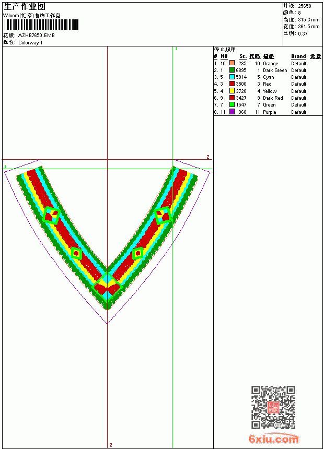The image size is (324, 449).
Task: Click the Yellow thread color swatch
Action: 232,91
